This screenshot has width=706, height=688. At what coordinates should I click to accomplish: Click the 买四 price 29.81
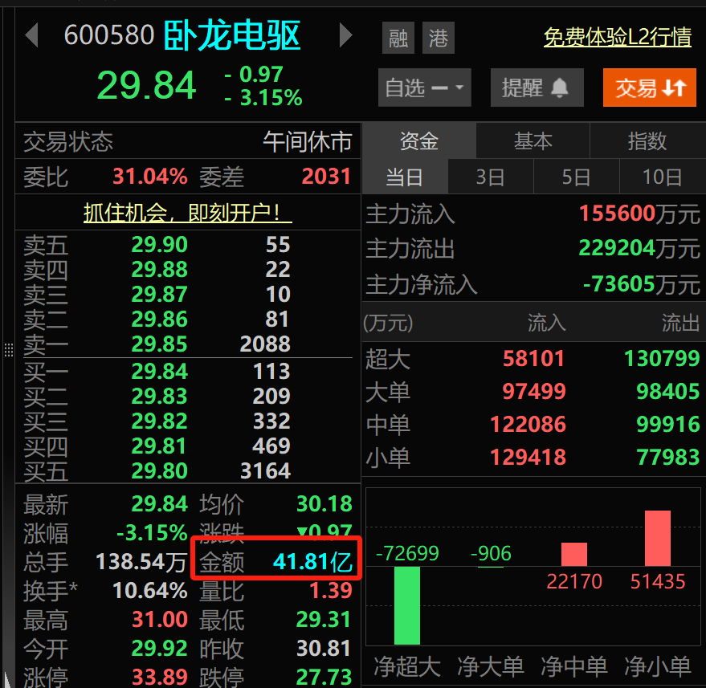159,446
